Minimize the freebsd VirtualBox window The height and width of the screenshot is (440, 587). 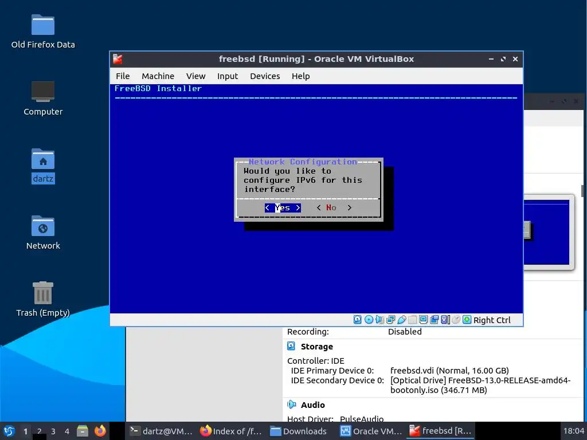tap(491, 59)
